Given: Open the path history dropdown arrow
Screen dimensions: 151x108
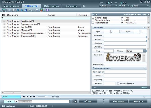Looking at the screenshot, I should pyautogui.click(x=71, y=101).
